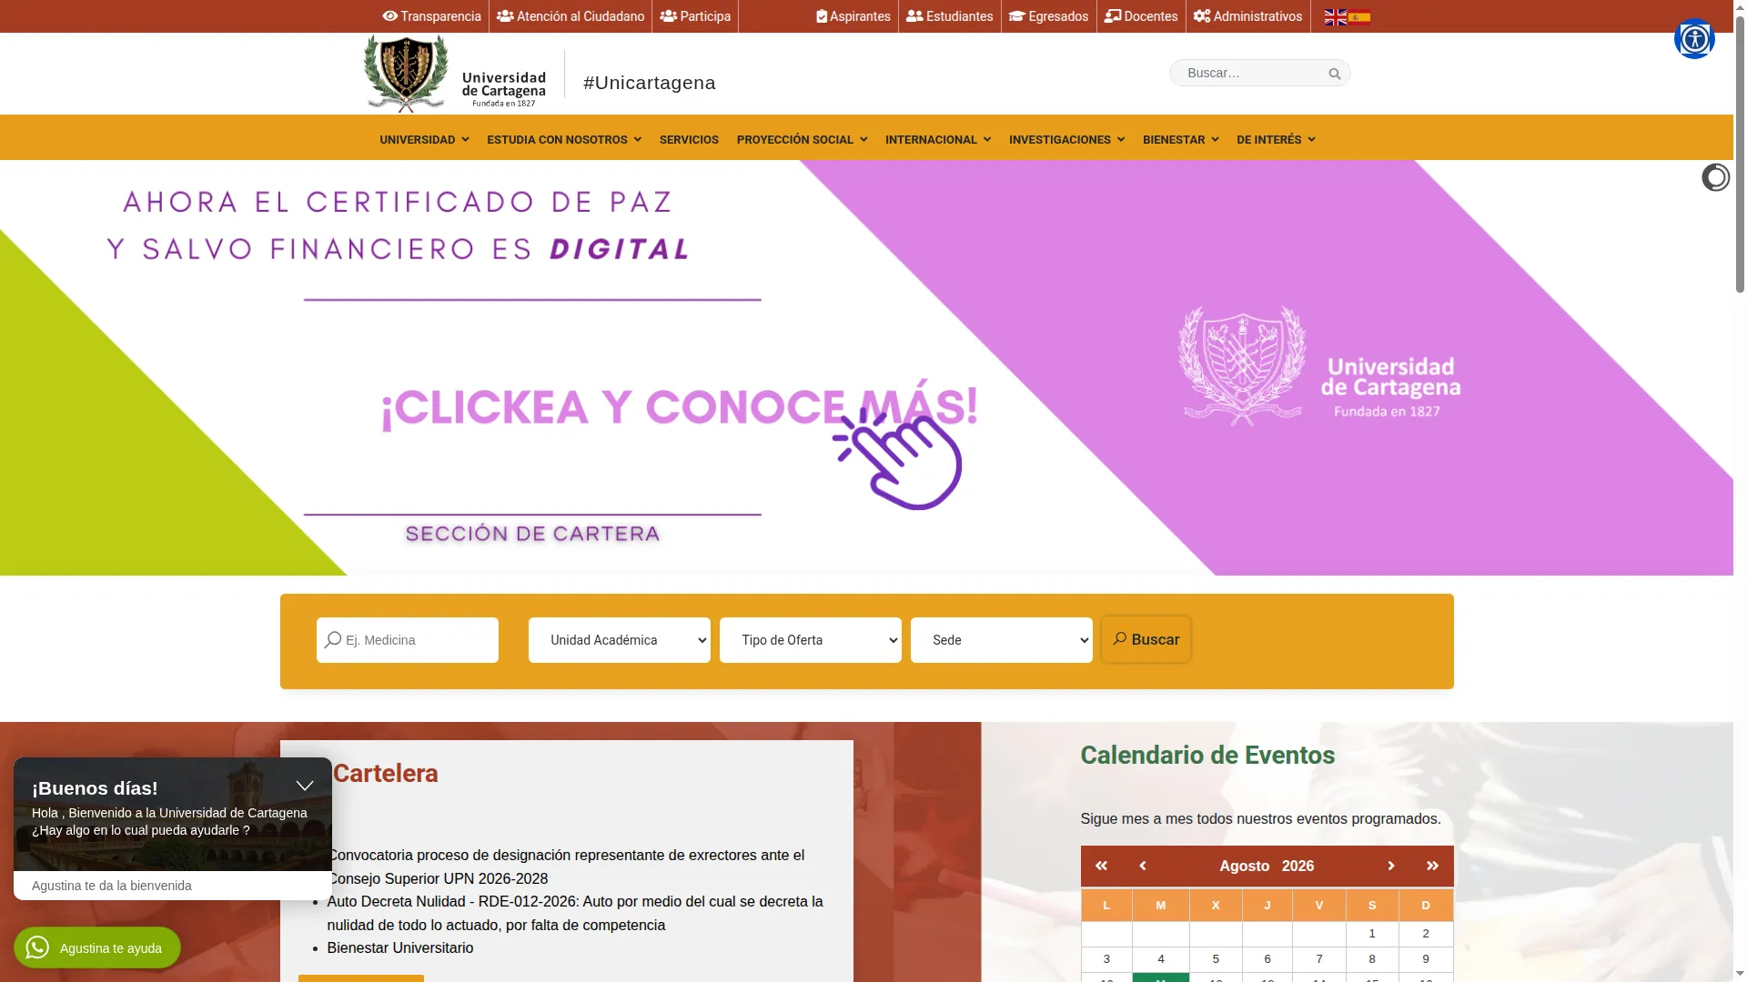Select day 1 in the August calendar
The width and height of the screenshot is (1747, 982).
(1372, 934)
